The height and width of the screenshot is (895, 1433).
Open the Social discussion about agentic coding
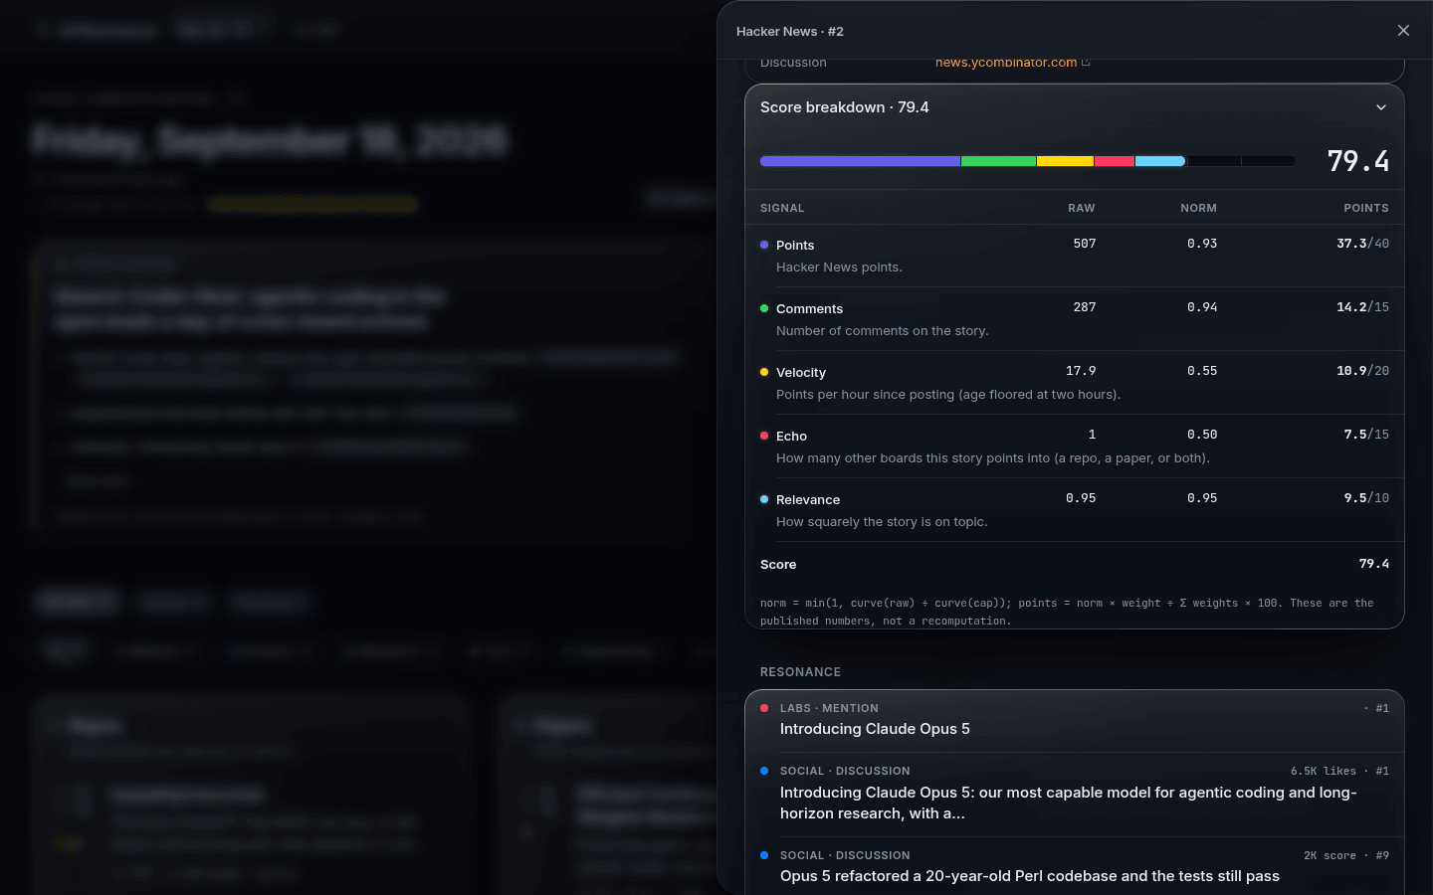[1075, 794]
